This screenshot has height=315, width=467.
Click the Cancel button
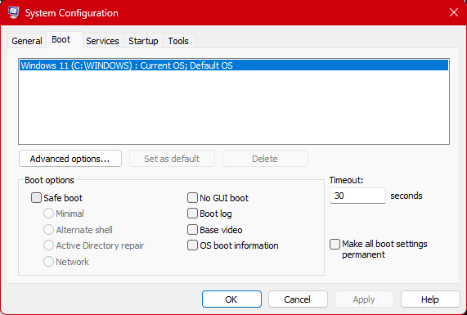point(298,299)
